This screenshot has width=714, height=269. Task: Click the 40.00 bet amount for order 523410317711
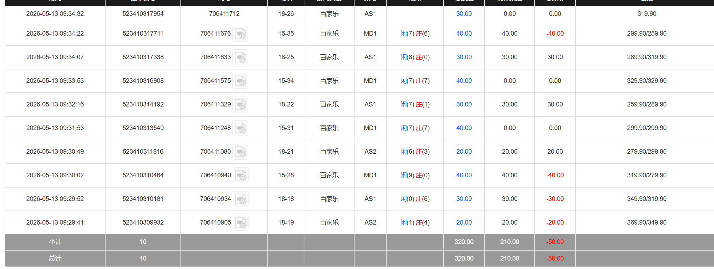(464, 33)
